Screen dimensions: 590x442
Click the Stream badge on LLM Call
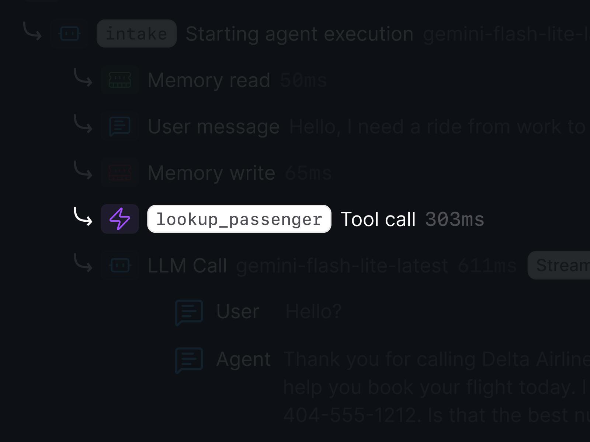559,265
